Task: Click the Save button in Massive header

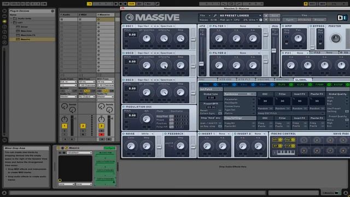Action: click(x=275, y=16)
